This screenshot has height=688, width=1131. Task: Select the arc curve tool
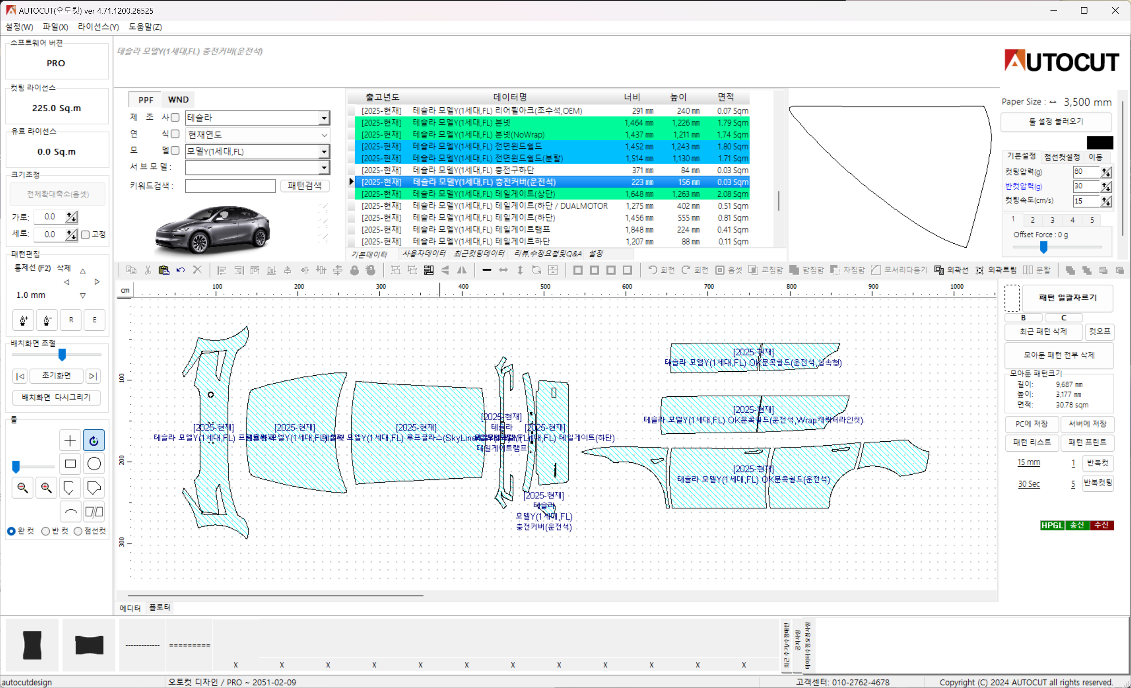tap(70, 512)
